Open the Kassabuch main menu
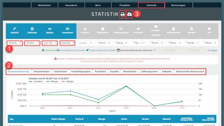The width and height of the screenshot is (224, 126). point(71,5)
